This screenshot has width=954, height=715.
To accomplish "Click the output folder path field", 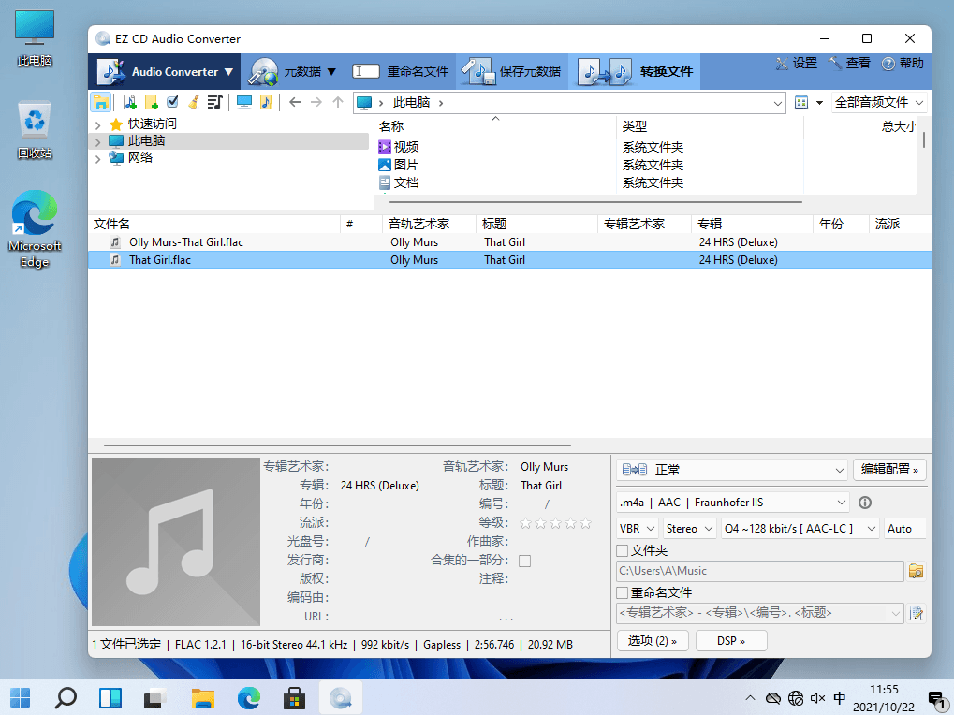I will [x=760, y=571].
